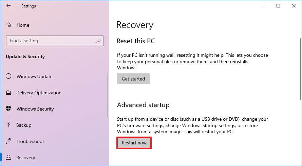The width and height of the screenshot is (302, 166).
Task: Click the Windows Security shield icon
Action: [x=9, y=109]
